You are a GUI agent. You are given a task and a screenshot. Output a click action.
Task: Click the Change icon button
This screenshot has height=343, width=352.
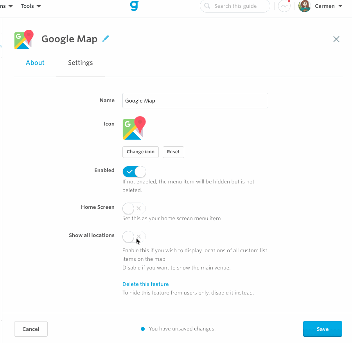coord(140,152)
